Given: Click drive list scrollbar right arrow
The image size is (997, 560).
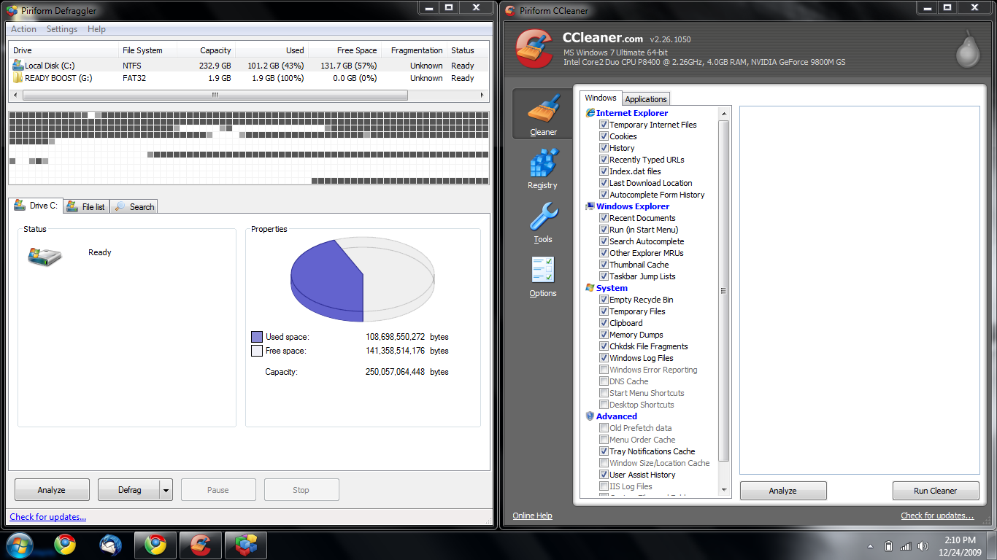Looking at the screenshot, I should (x=482, y=95).
